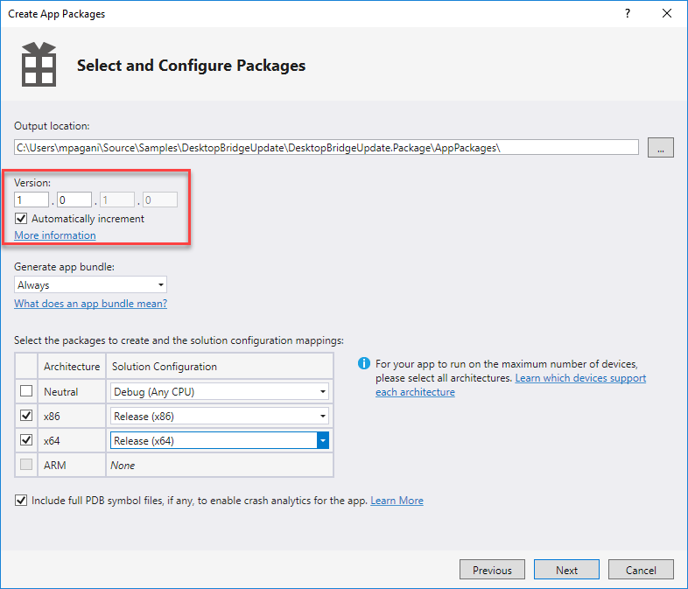The height and width of the screenshot is (589, 688).
Task: Click What does an app bundle mean link
Action: click(x=90, y=304)
